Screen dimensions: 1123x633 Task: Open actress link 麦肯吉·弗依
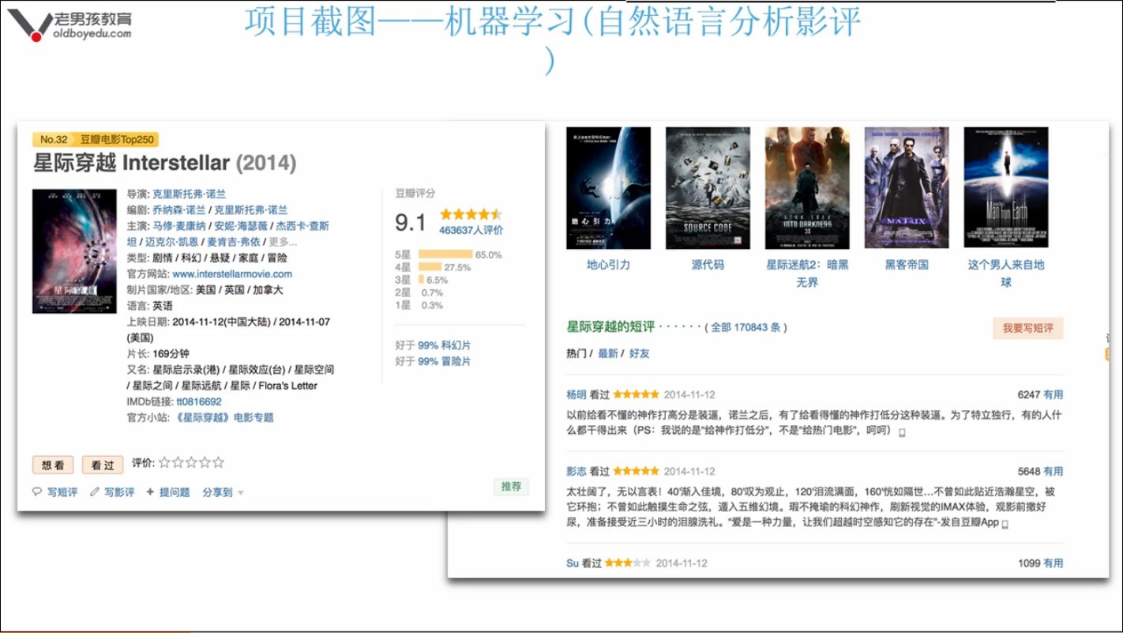coord(234,242)
